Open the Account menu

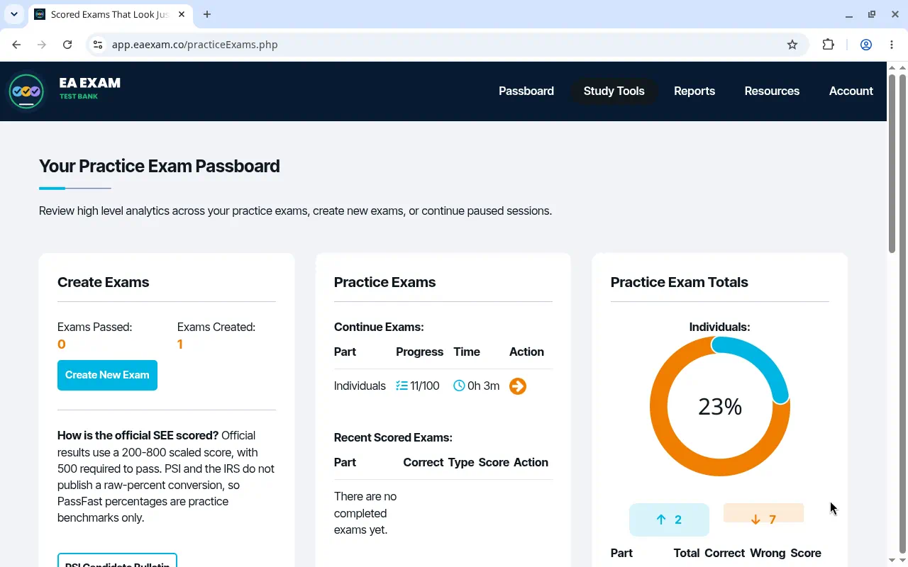pyautogui.click(x=851, y=91)
